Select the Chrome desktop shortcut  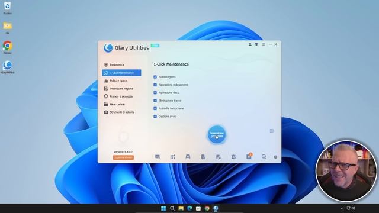coord(8,47)
